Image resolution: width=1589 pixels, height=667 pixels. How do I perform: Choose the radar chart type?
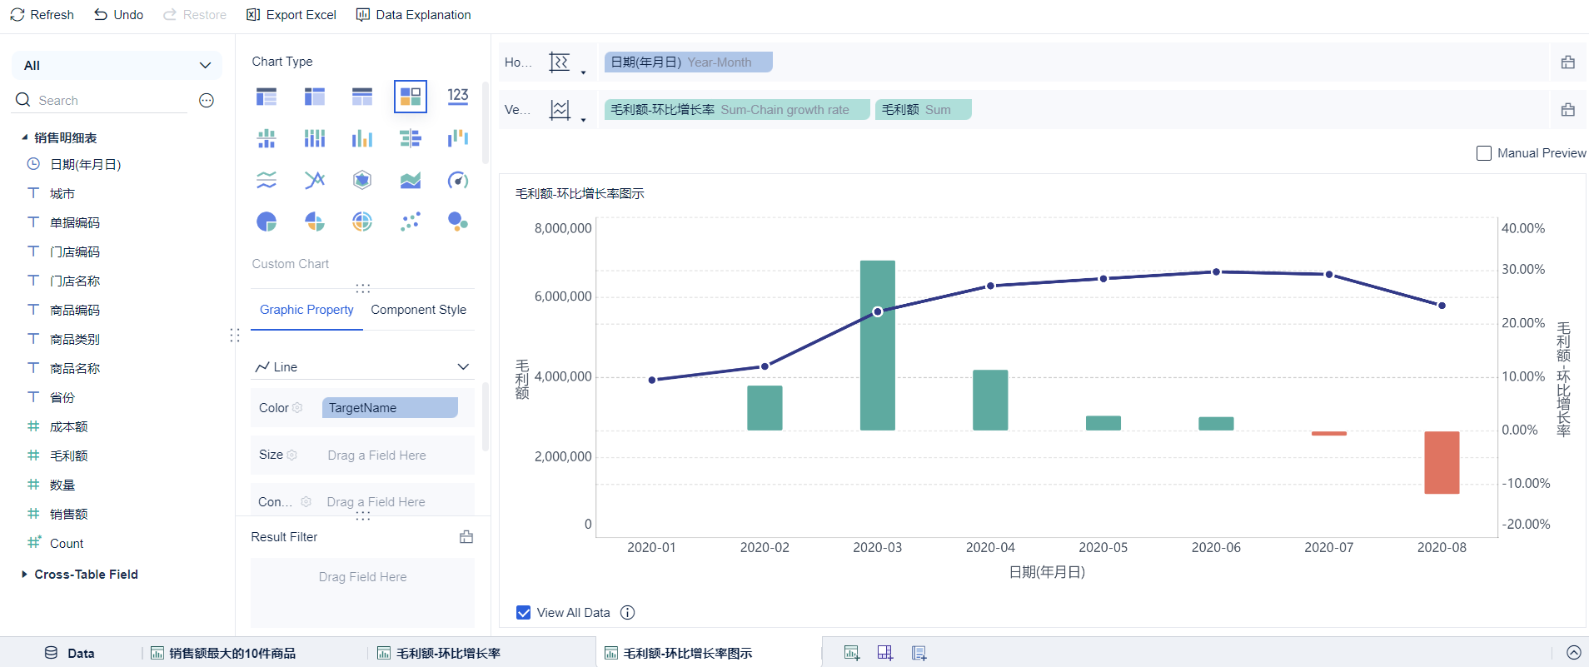pos(361,180)
